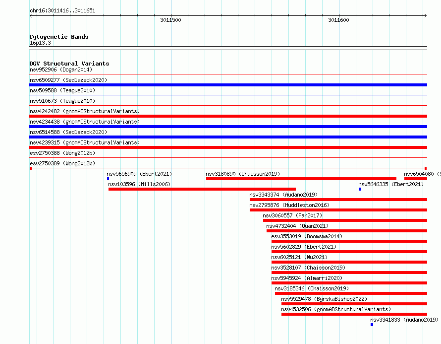Click the right scale arrow on ruler
Image resolution: width=441 pixels, height=344 pixels.
pyautogui.click(x=425, y=15)
